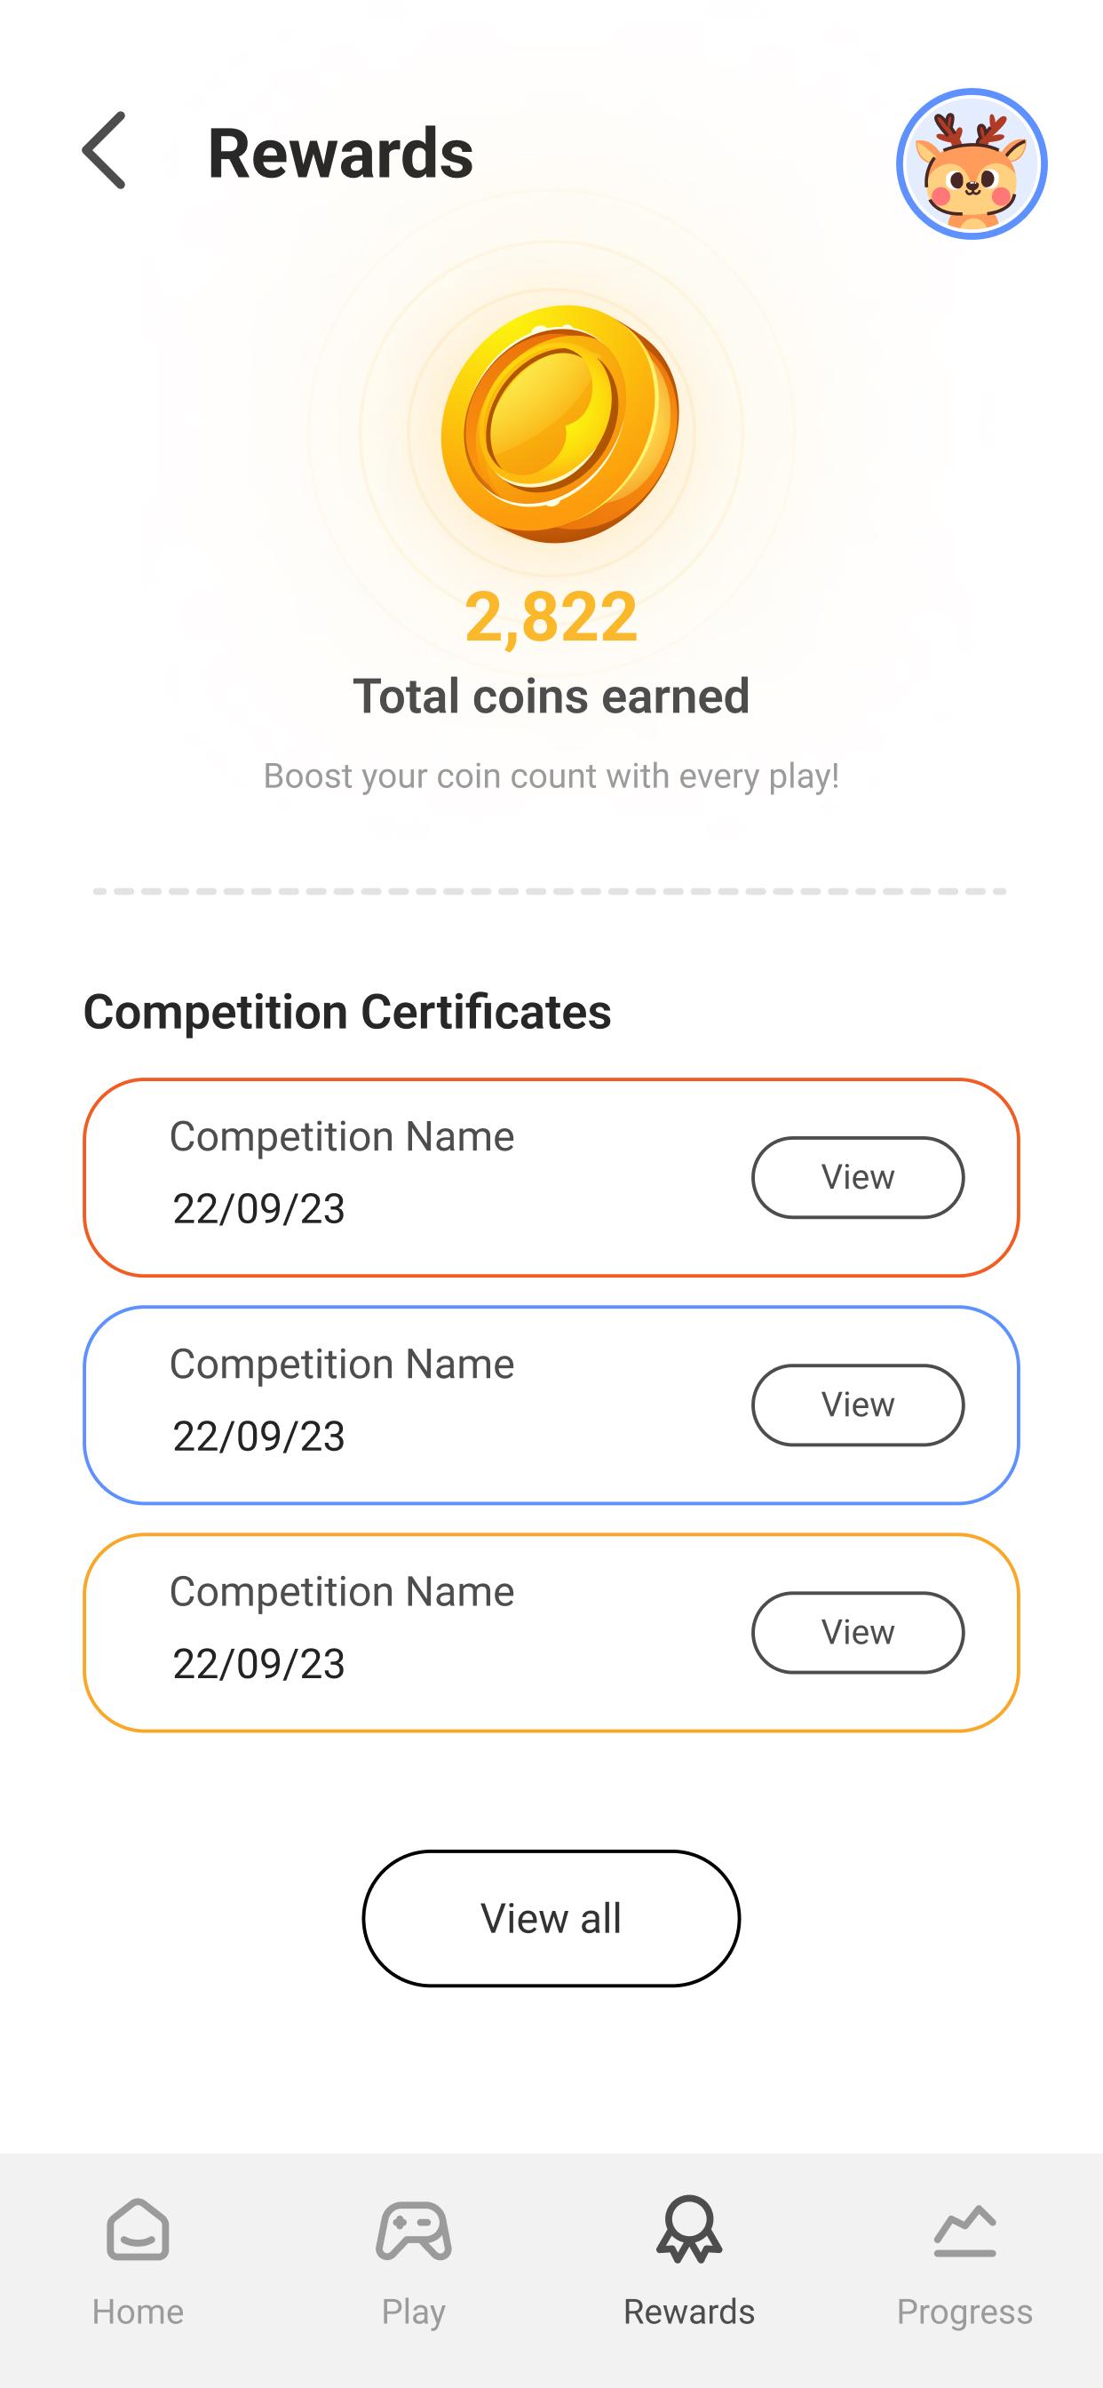View the orange-bordered competition certificate

[857, 1177]
